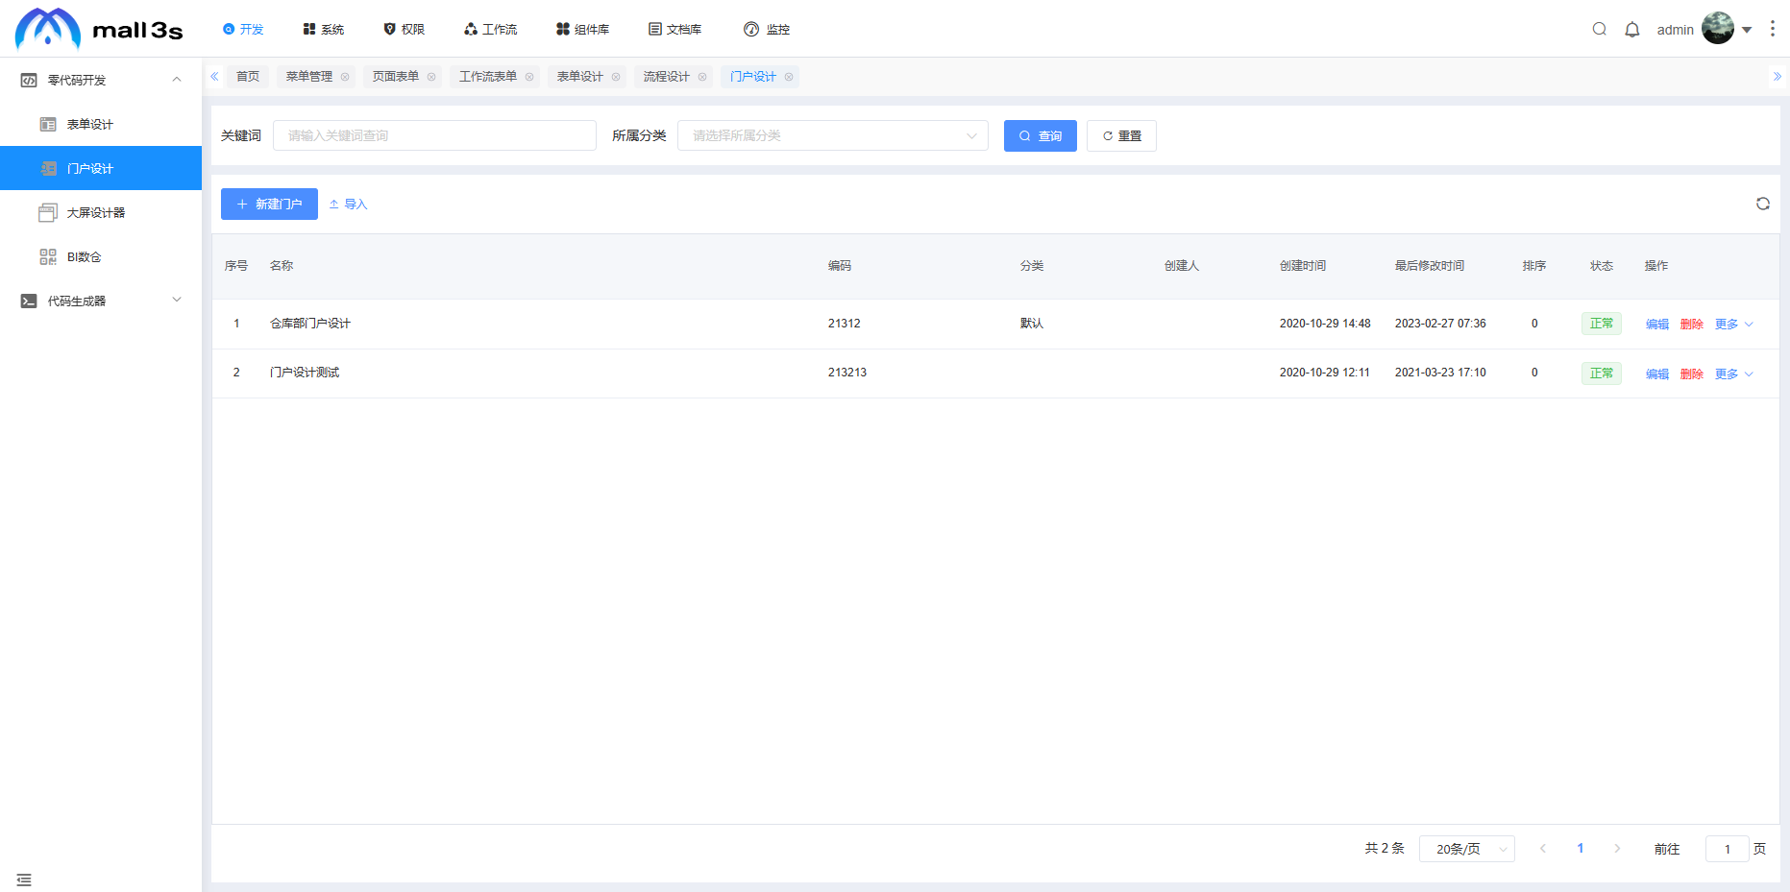Move the tab strip left with arrow
1790x892 pixels.
pyautogui.click(x=214, y=77)
